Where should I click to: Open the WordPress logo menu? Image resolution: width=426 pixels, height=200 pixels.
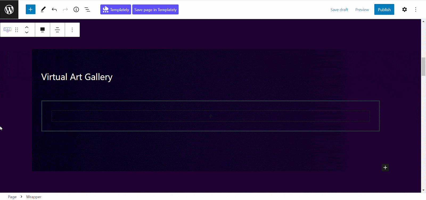[x=9, y=10]
